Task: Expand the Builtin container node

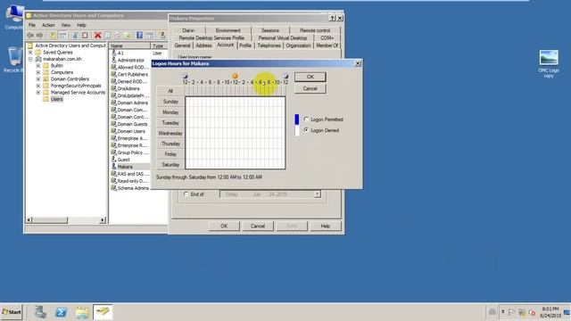Action: [x=38, y=66]
